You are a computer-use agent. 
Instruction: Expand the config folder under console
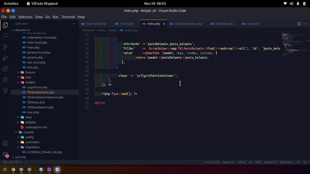45,137
